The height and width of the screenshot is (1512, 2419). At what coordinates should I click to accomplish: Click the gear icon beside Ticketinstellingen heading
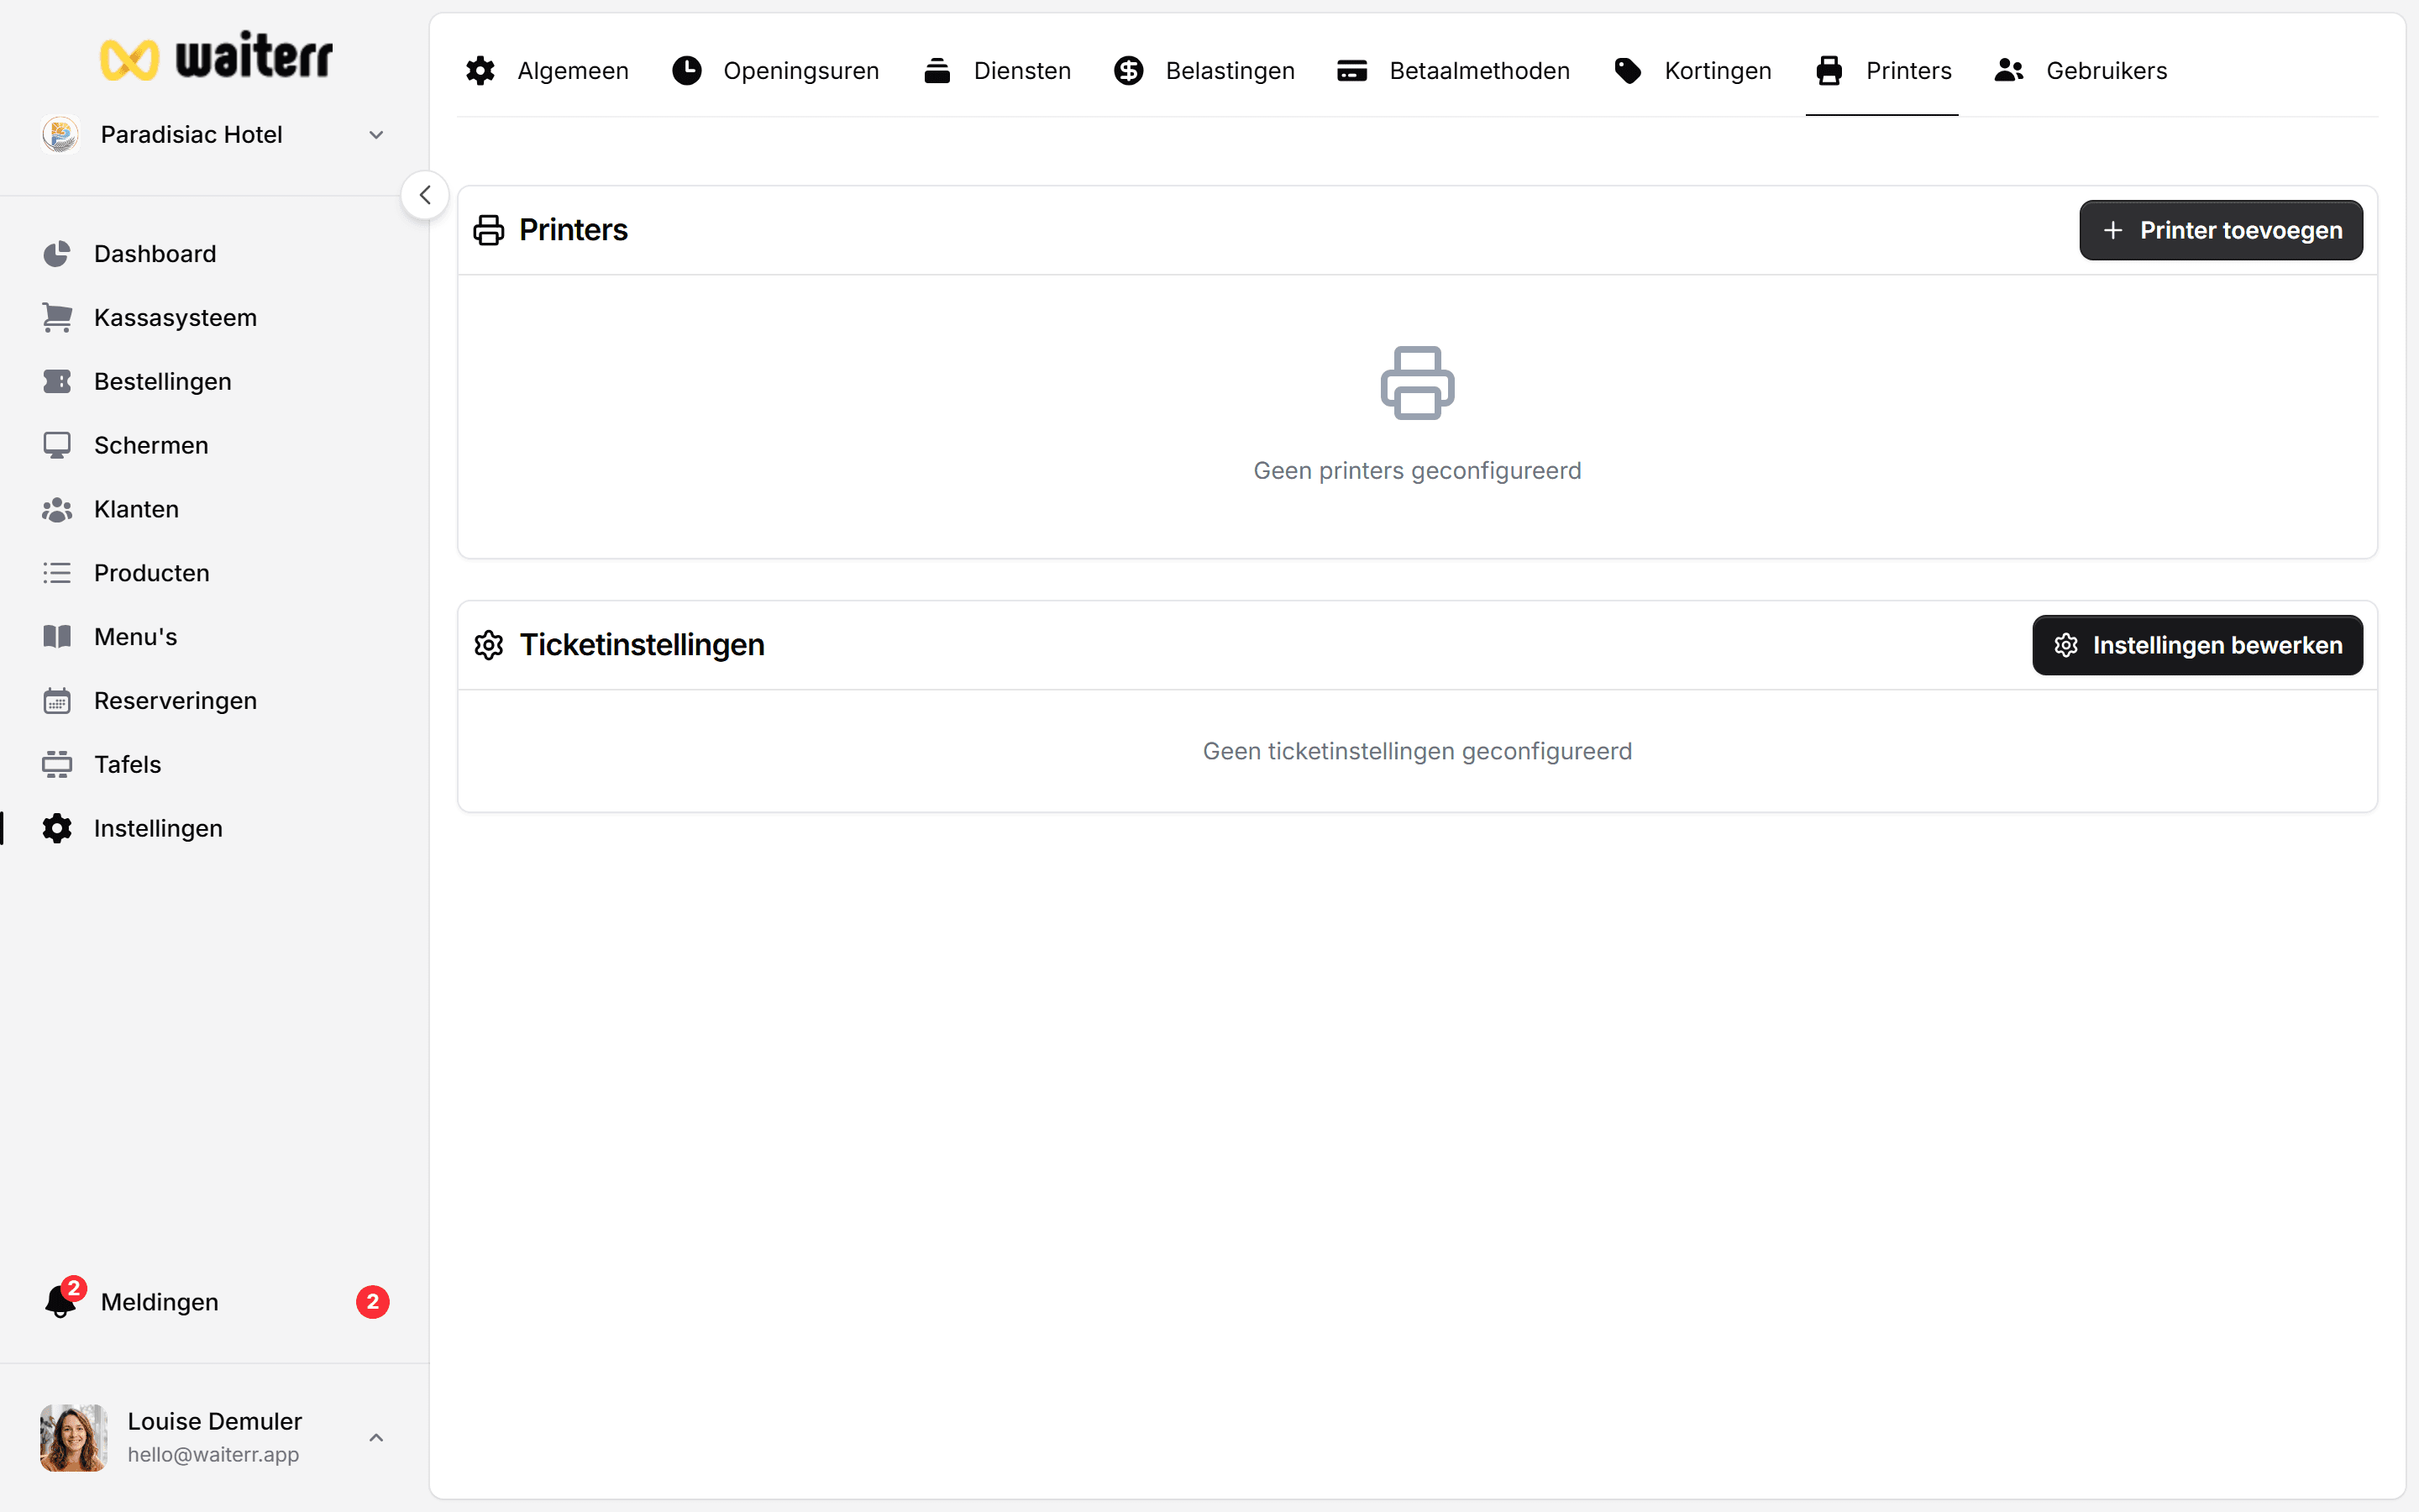click(489, 645)
